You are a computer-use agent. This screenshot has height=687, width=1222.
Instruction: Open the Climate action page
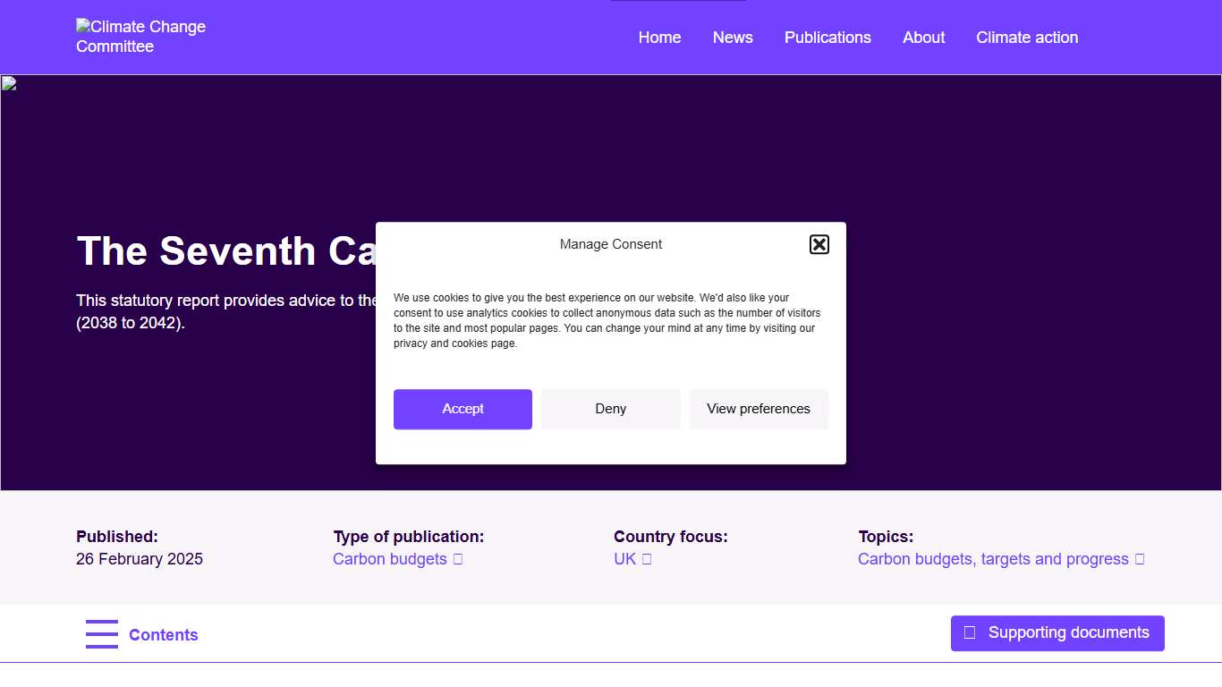coord(1027,38)
